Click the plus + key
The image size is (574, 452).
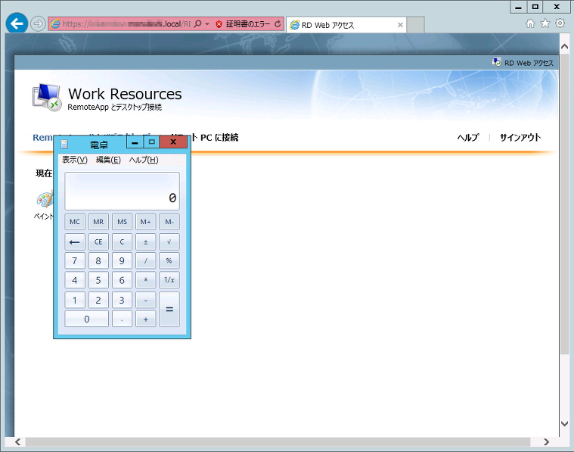145,319
